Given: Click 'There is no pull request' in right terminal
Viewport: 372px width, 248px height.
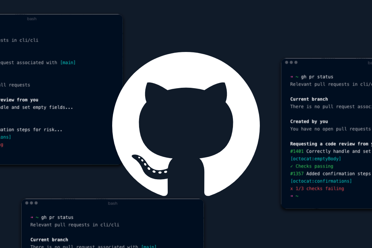Looking at the screenshot, I should click(331, 106).
